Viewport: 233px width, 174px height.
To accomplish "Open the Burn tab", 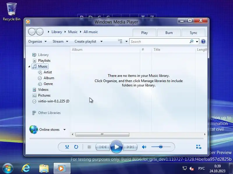I will pos(169,33).
